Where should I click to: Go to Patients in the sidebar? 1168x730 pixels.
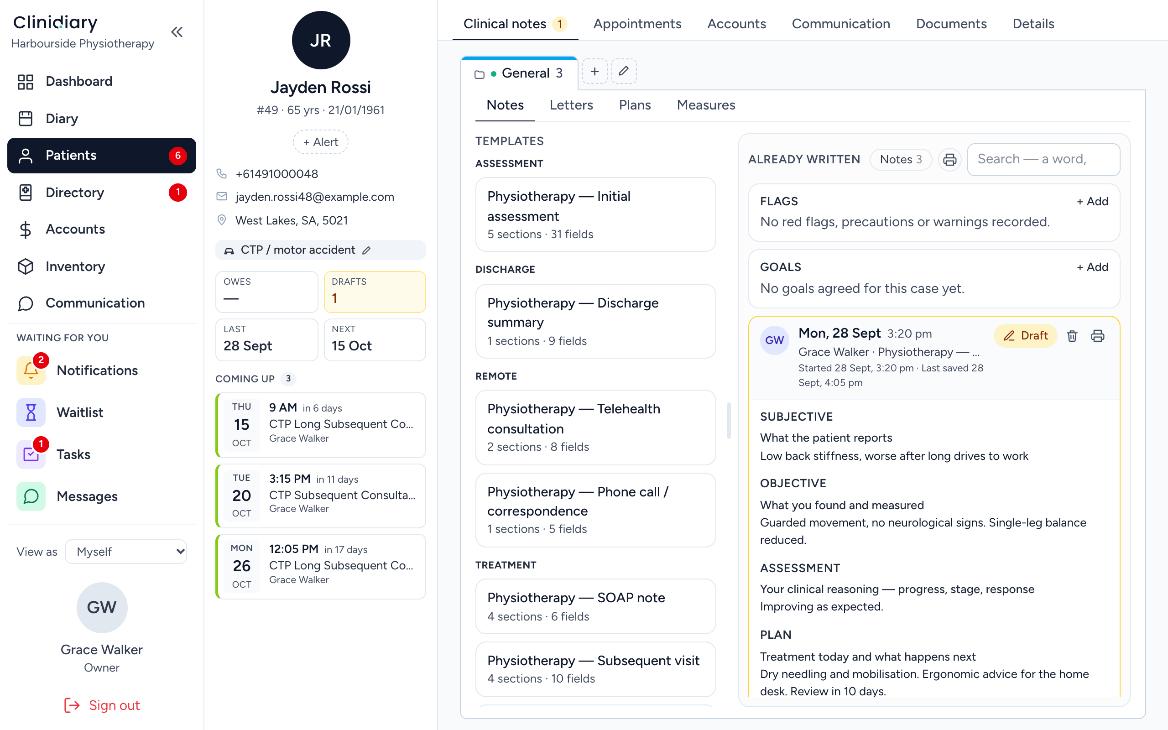pos(101,156)
